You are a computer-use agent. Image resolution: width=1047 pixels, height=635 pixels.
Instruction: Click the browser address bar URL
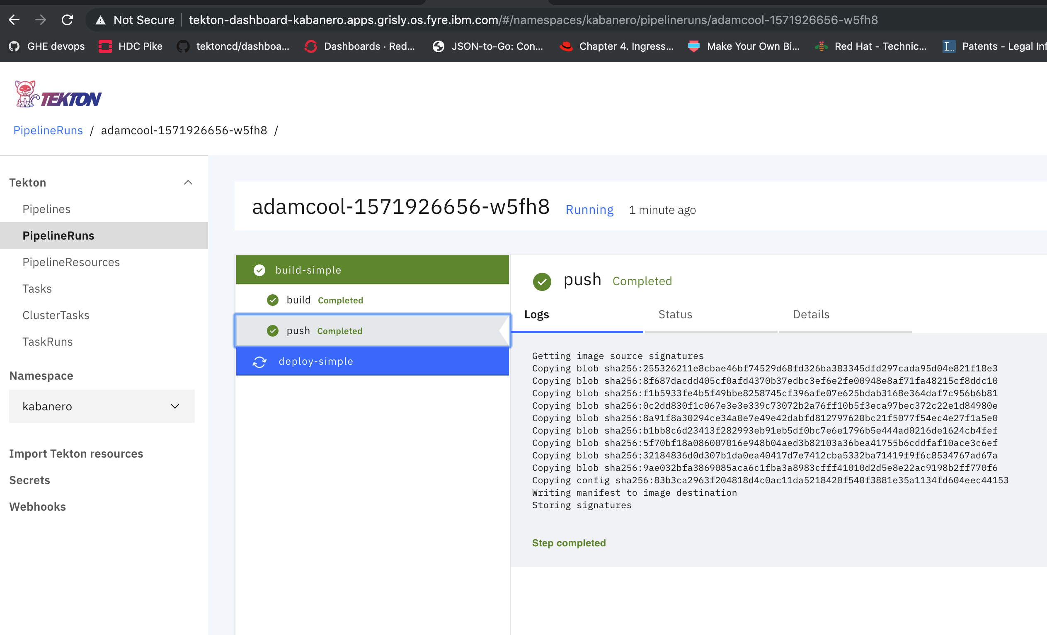coord(533,20)
